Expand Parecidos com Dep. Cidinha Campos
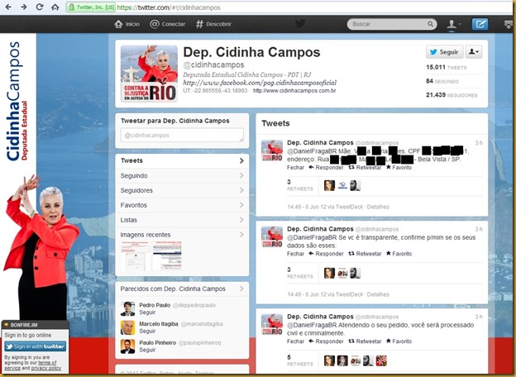This screenshot has width=516, height=377. (182, 289)
